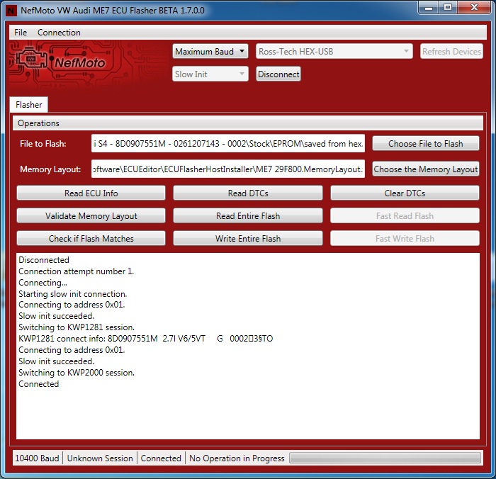This screenshot has width=496, height=479.
Task: Open the Maximum Baud dropdown
Action: [210, 52]
